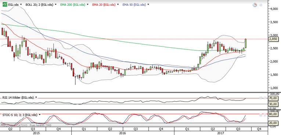This screenshot has width=281, height=135.
Task: Maximize the RSI indicator panel
Action: point(261,98)
